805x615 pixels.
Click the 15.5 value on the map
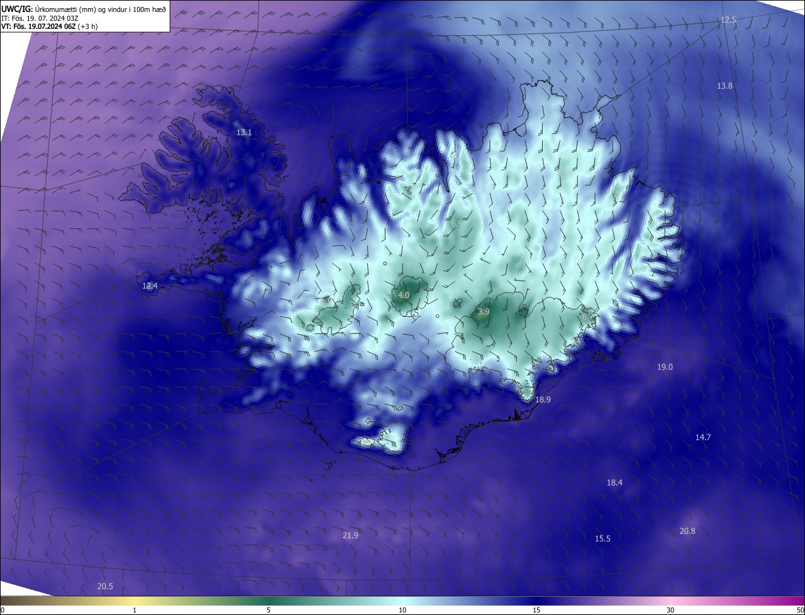(x=602, y=538)
